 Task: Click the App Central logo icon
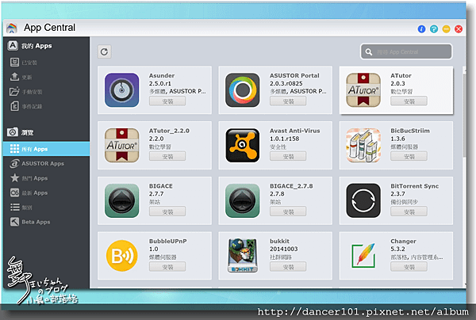(x=12, y=28)
